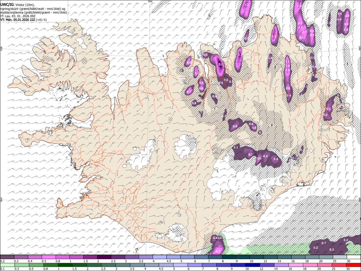Viewport: 361px width, 271px height.
Task: Click the '30' label in the lower legend row
Action: pos(348,269)
